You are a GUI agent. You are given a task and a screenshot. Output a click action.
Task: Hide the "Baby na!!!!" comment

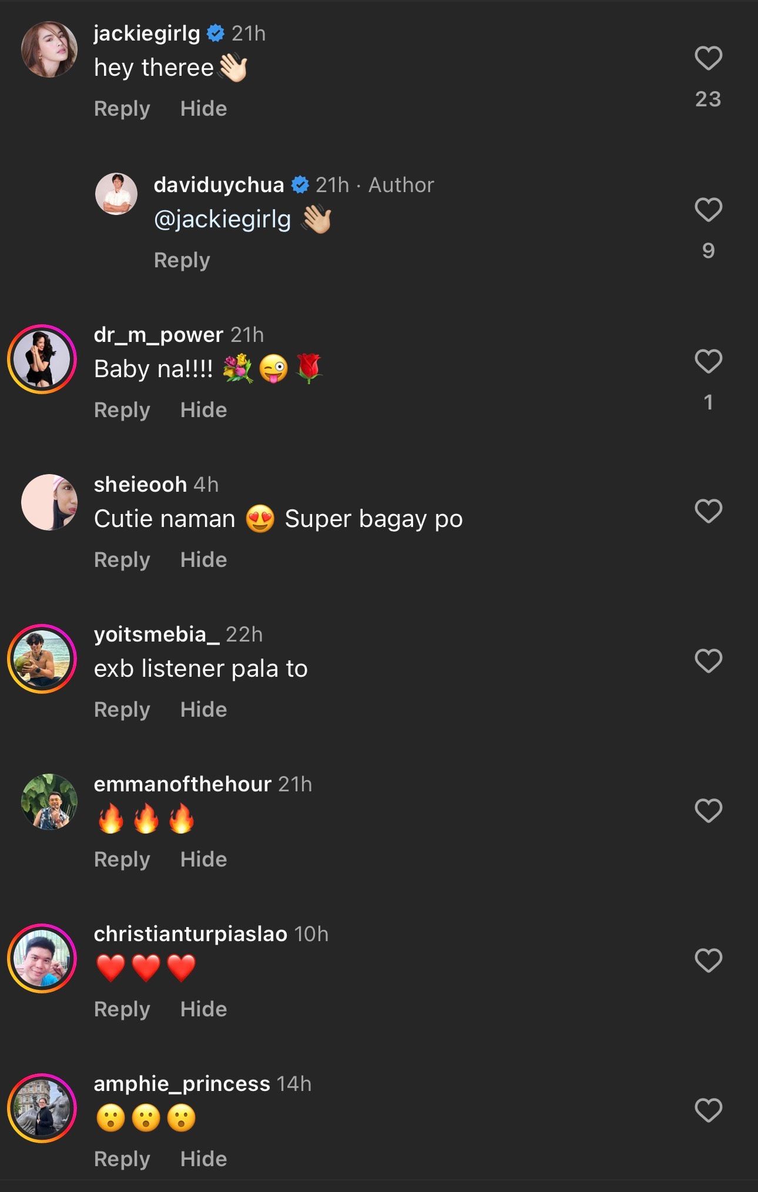click(x=203, y=410)
